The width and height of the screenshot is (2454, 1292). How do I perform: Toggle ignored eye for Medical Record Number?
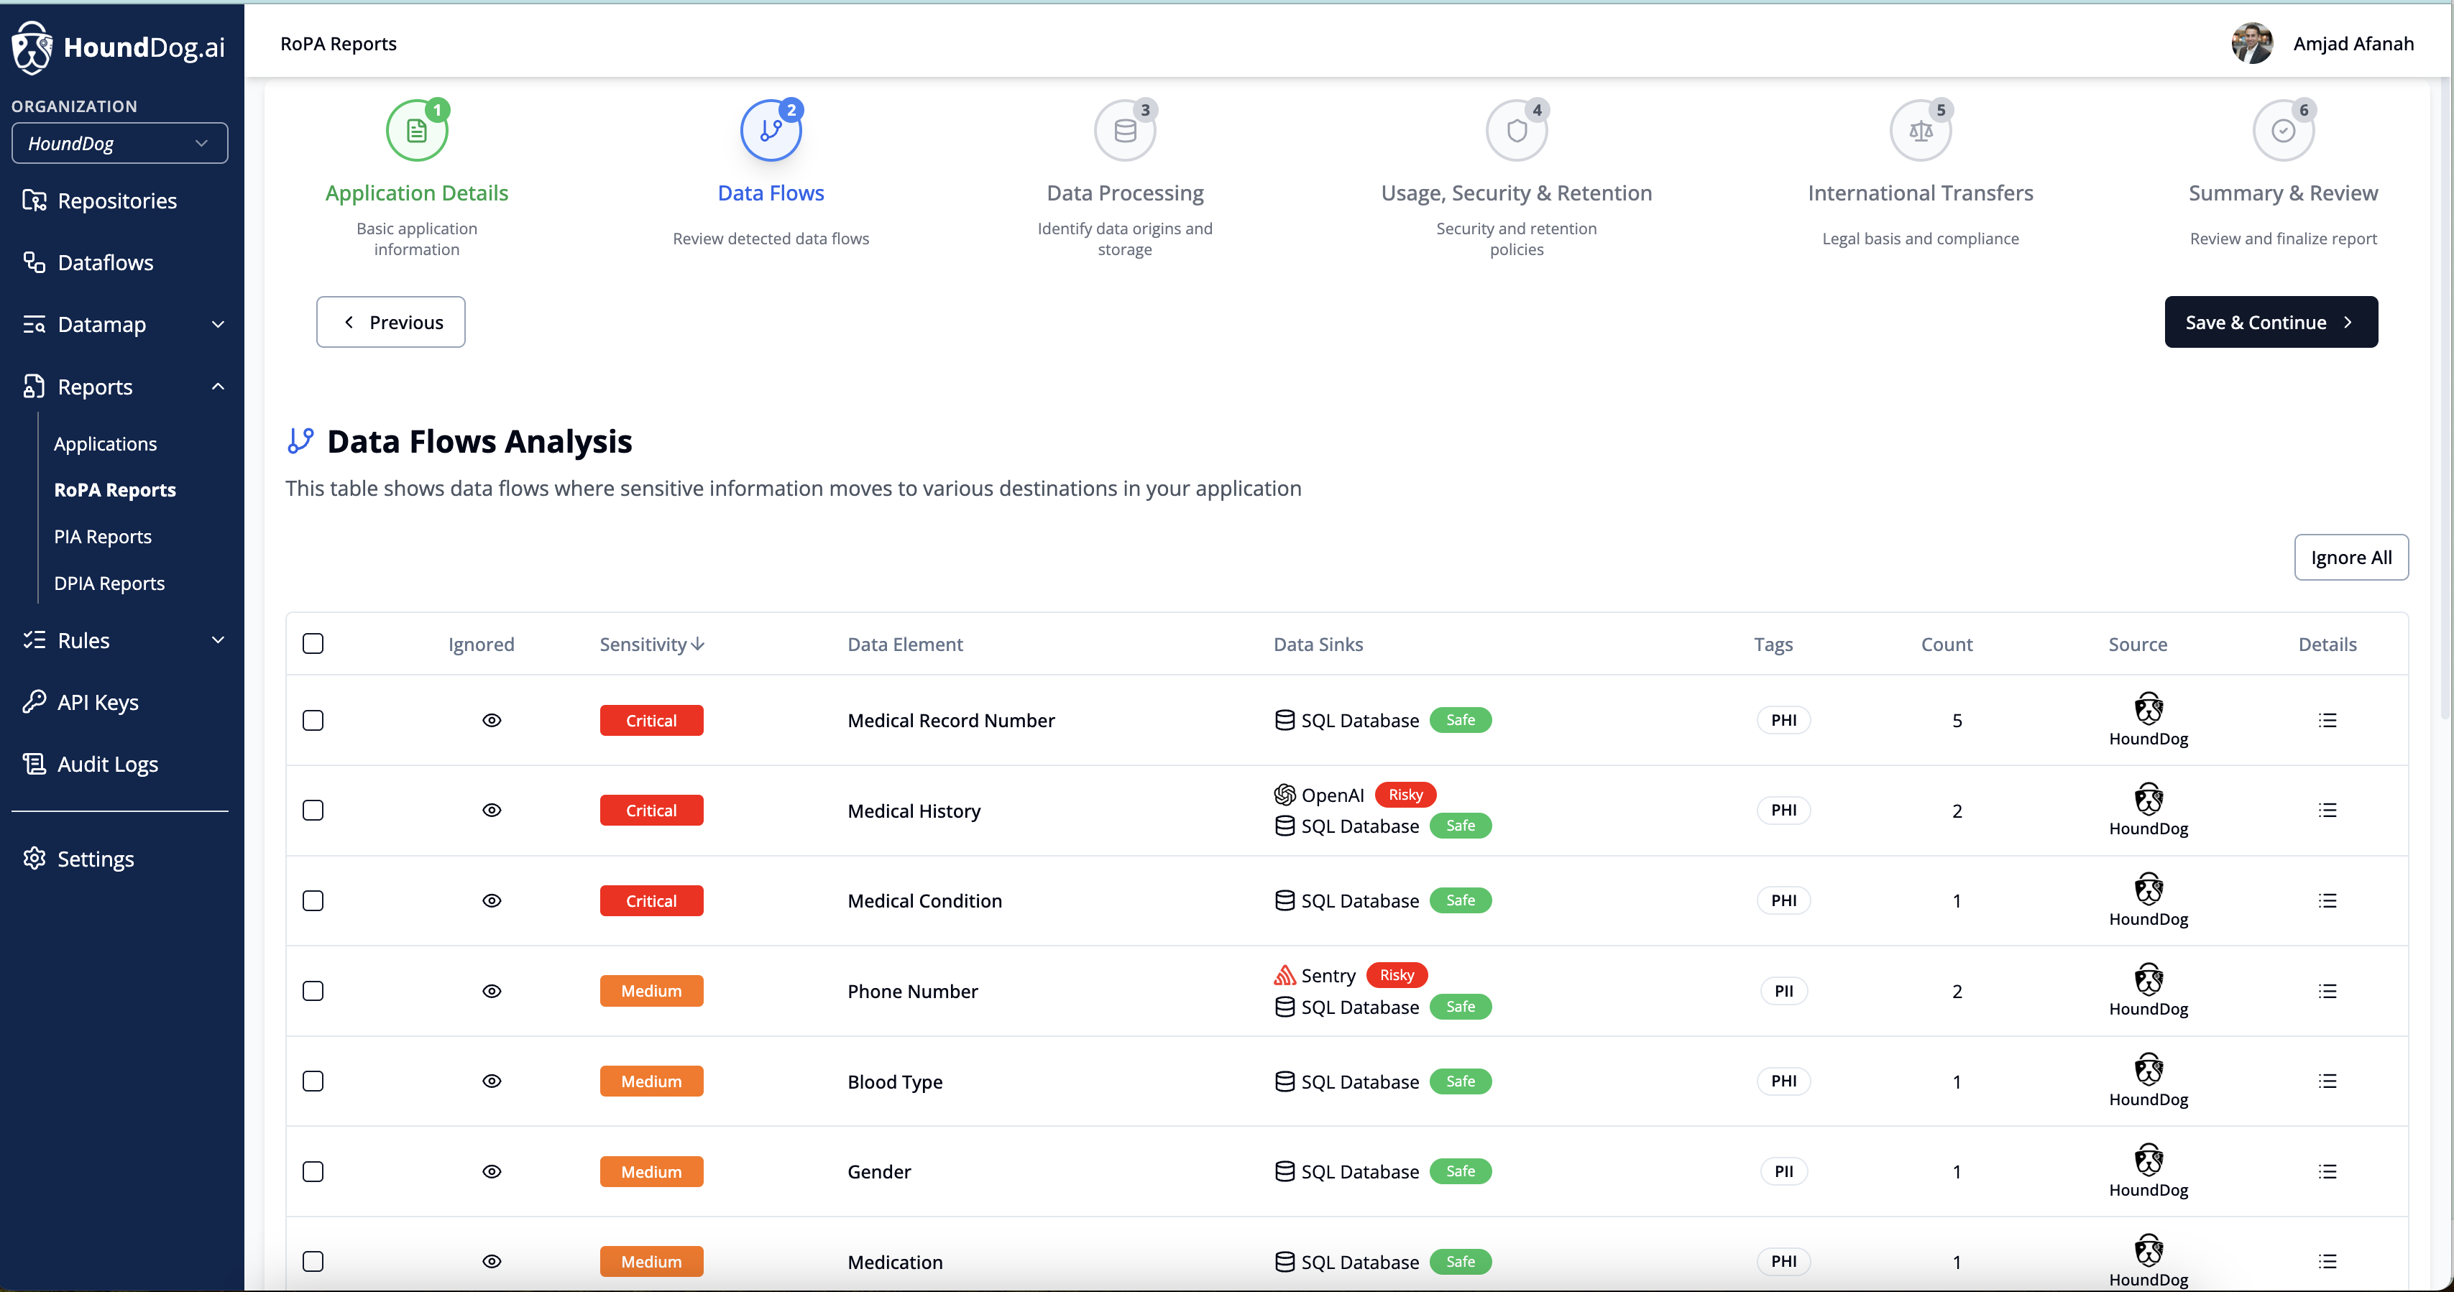click(x=492, y=721)
